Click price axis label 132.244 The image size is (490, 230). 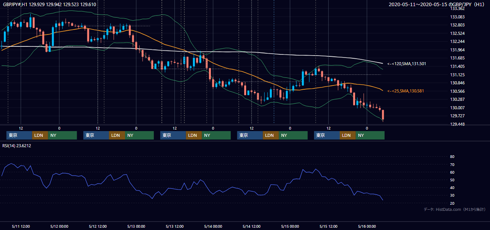click(457, 41)
